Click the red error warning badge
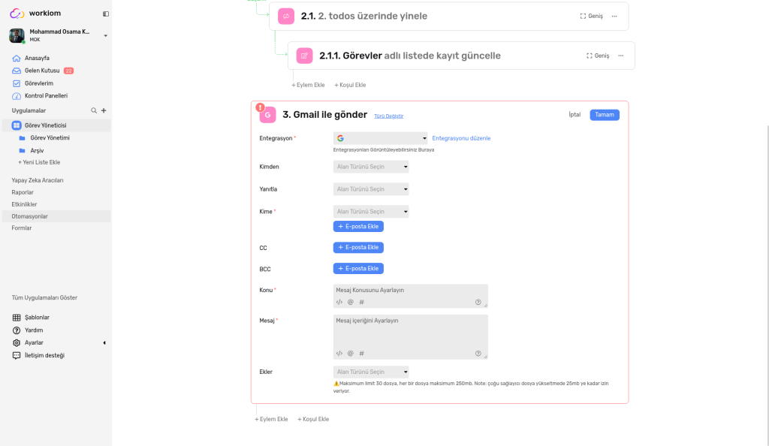The width and height of the screenshot is (769, 446). 260,107
